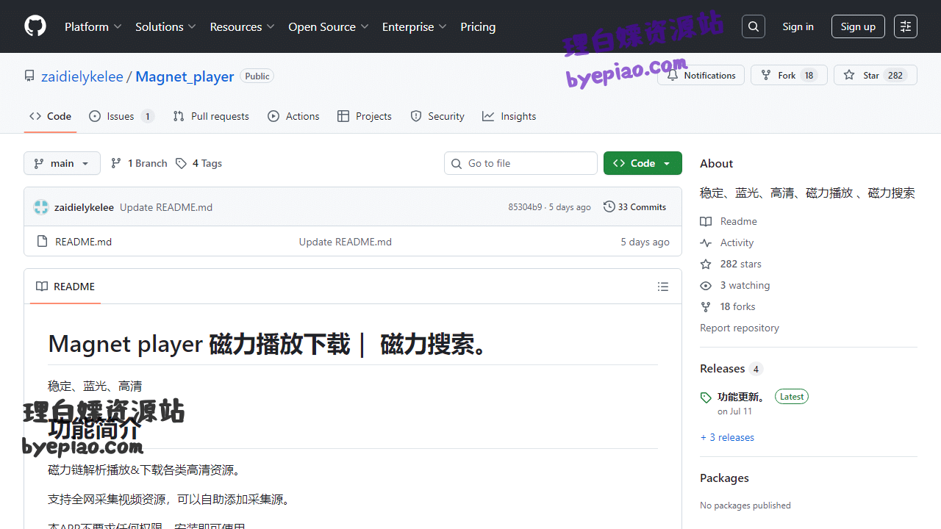
Task: Click the tag icon next to latest release
Action: point(706,397)
